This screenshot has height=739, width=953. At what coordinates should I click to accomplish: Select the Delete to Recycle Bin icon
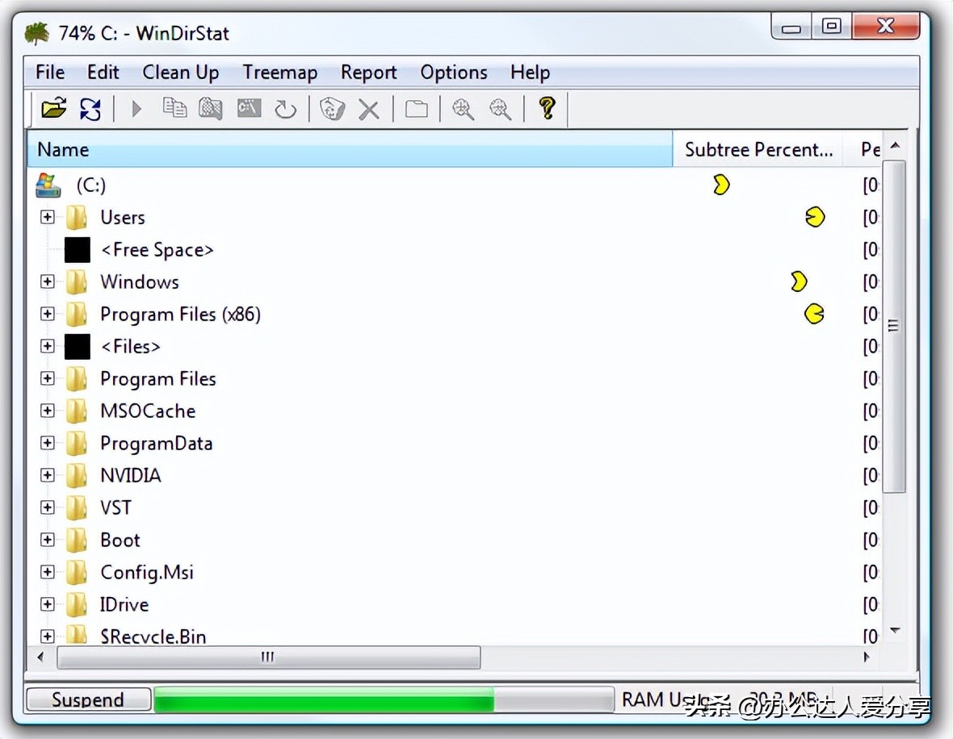(331, 108)
